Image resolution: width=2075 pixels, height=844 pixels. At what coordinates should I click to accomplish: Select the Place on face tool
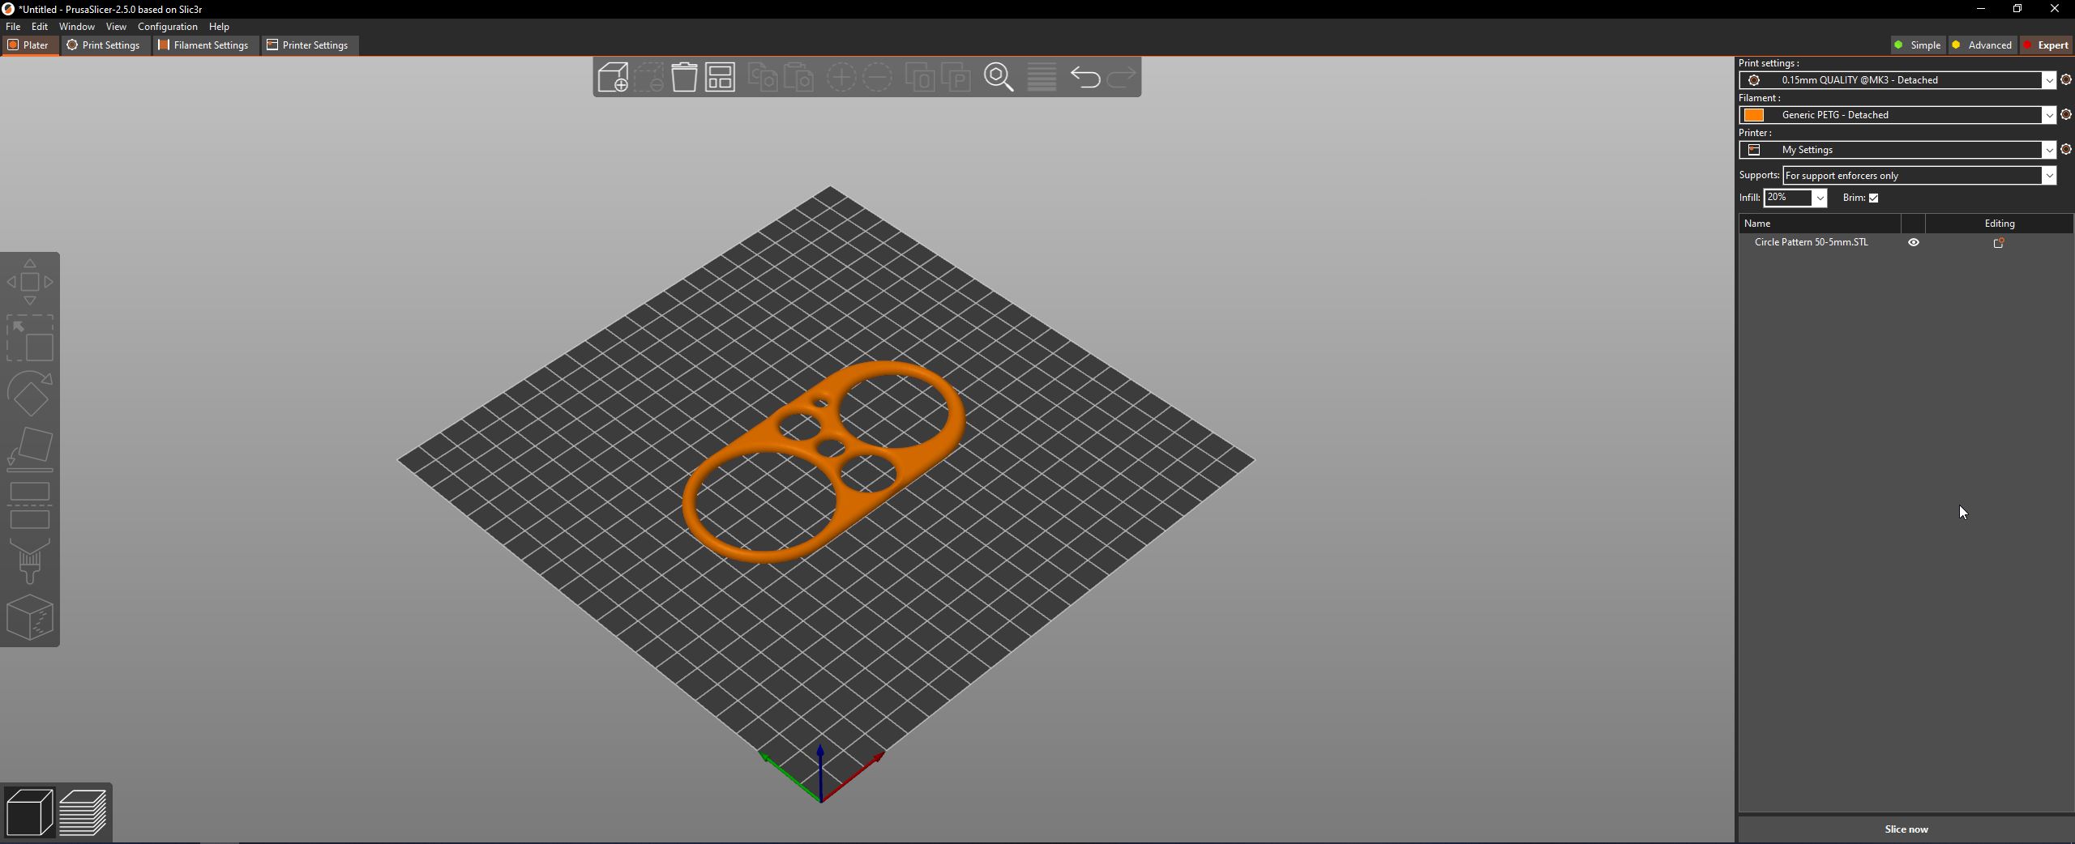click(x=30, y=449)
